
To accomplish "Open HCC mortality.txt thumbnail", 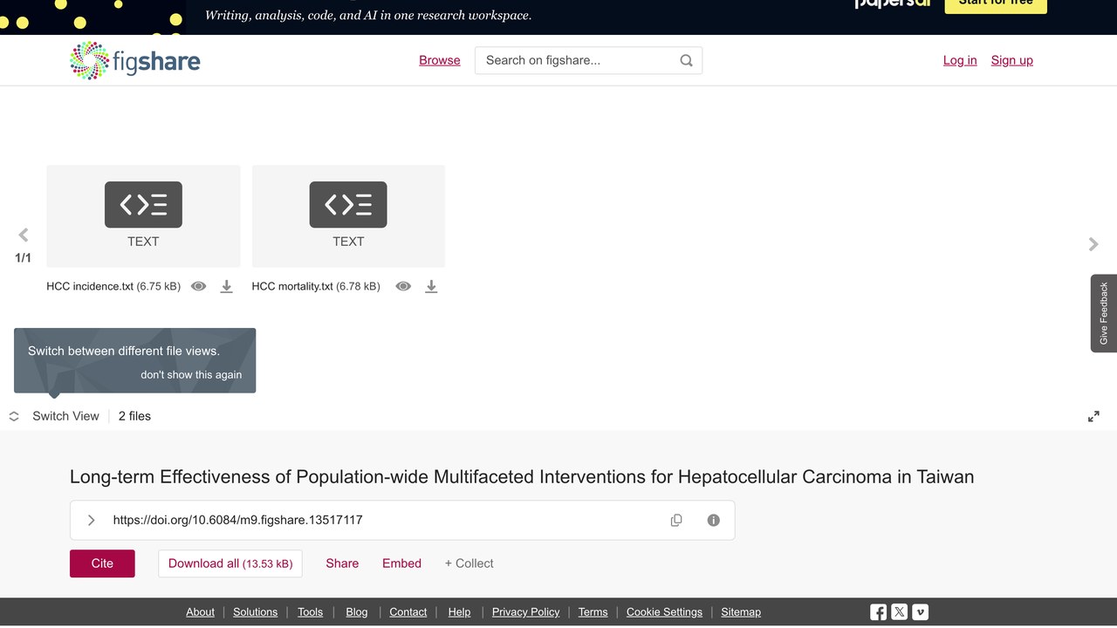I will [348, 216].
